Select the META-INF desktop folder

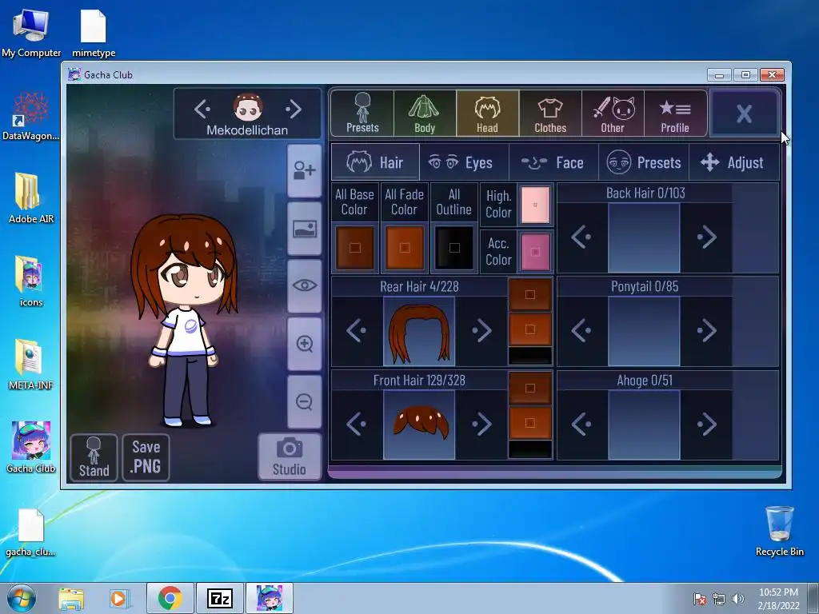click(x=31, y=365)
